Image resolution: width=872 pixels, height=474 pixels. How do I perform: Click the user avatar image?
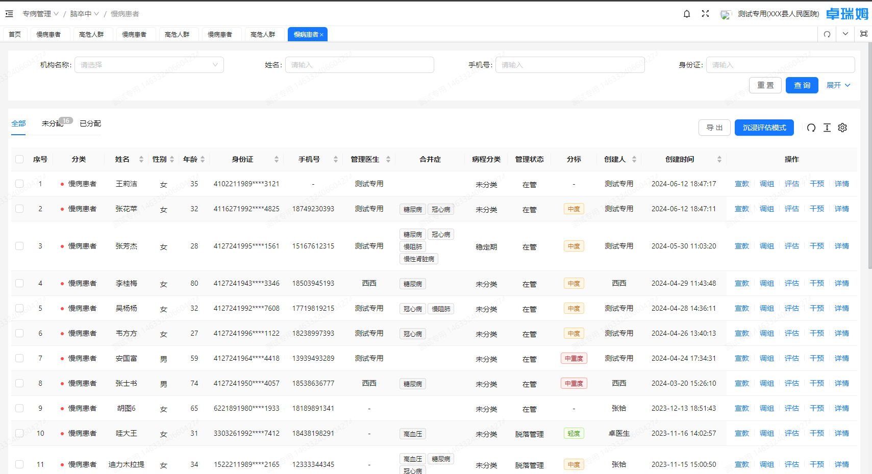[x=725, y=14]
